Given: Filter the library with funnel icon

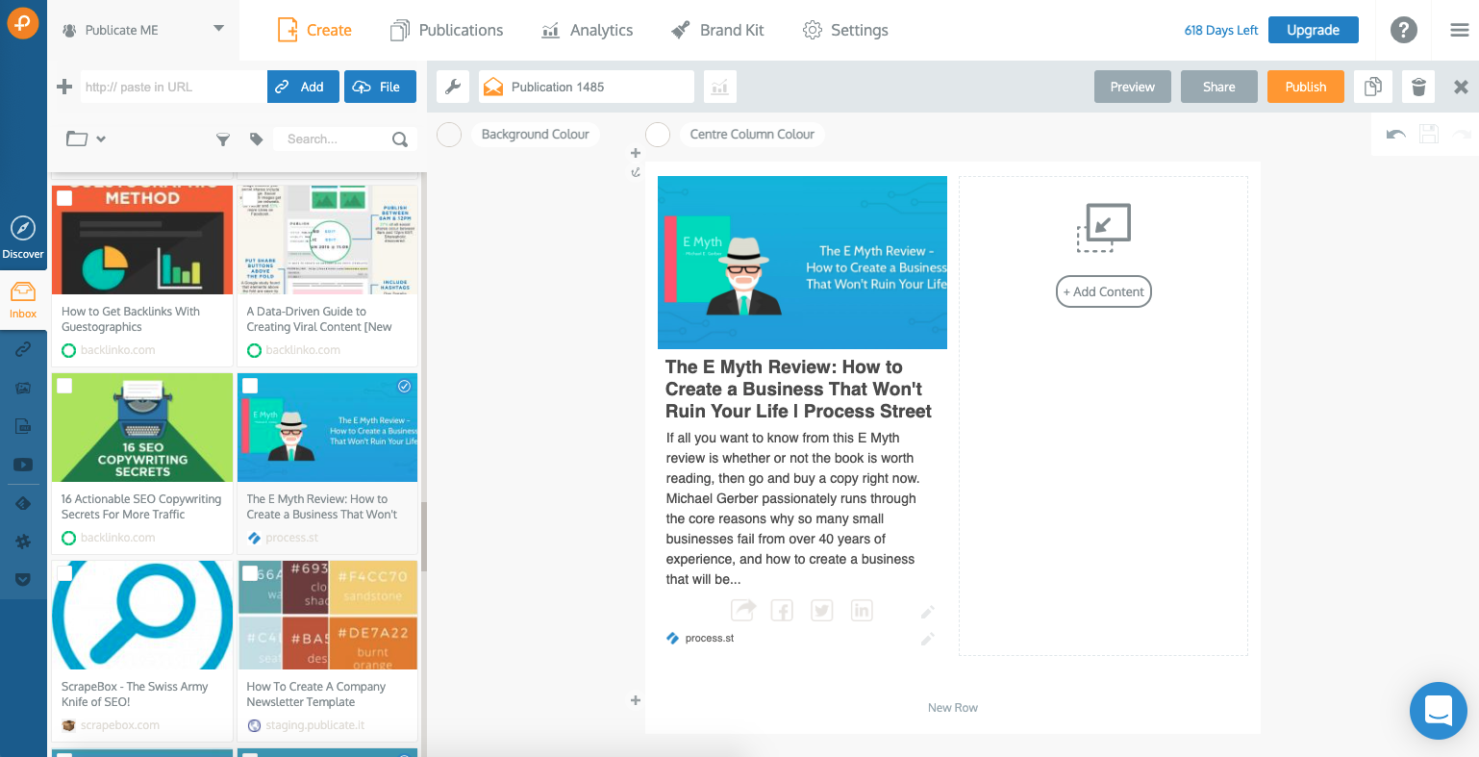Looking at the screenshot, I should tap(223, 139).
